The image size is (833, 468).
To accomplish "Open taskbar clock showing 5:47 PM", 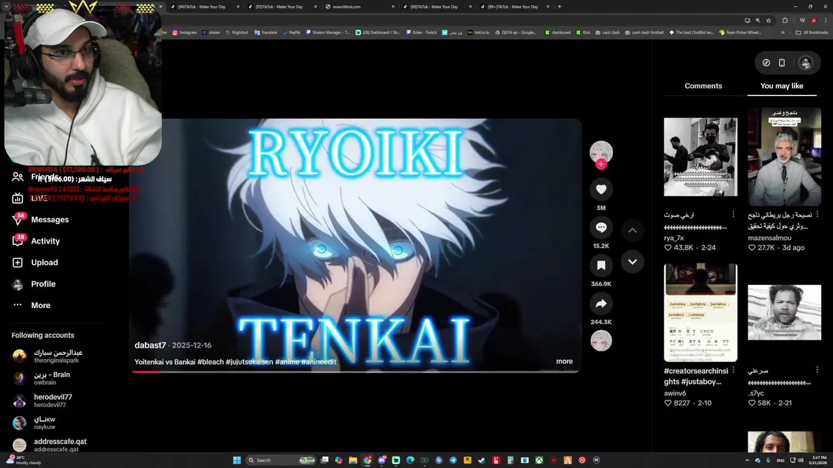I will [x=819, y=460].
